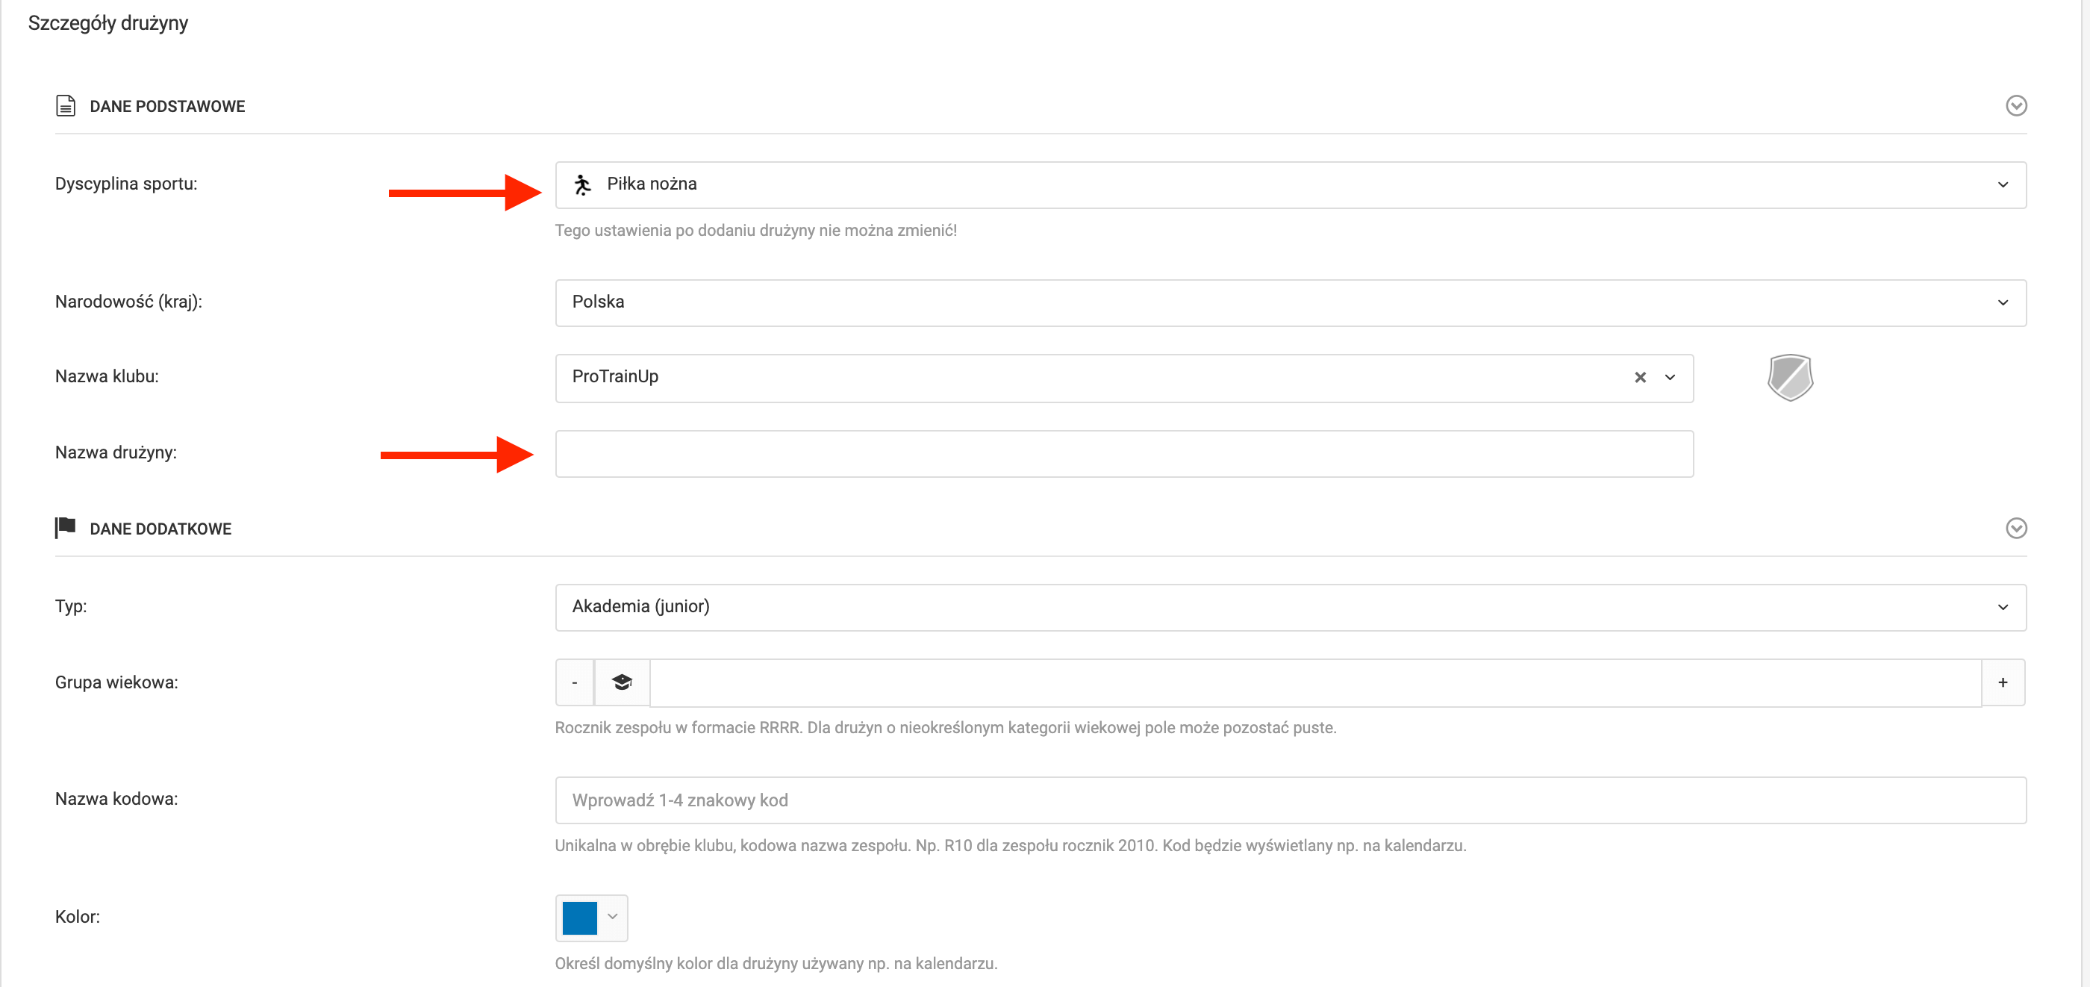Click the Nazwa kodowa code field
The image size is (2090, 987).
(1290, 800)
